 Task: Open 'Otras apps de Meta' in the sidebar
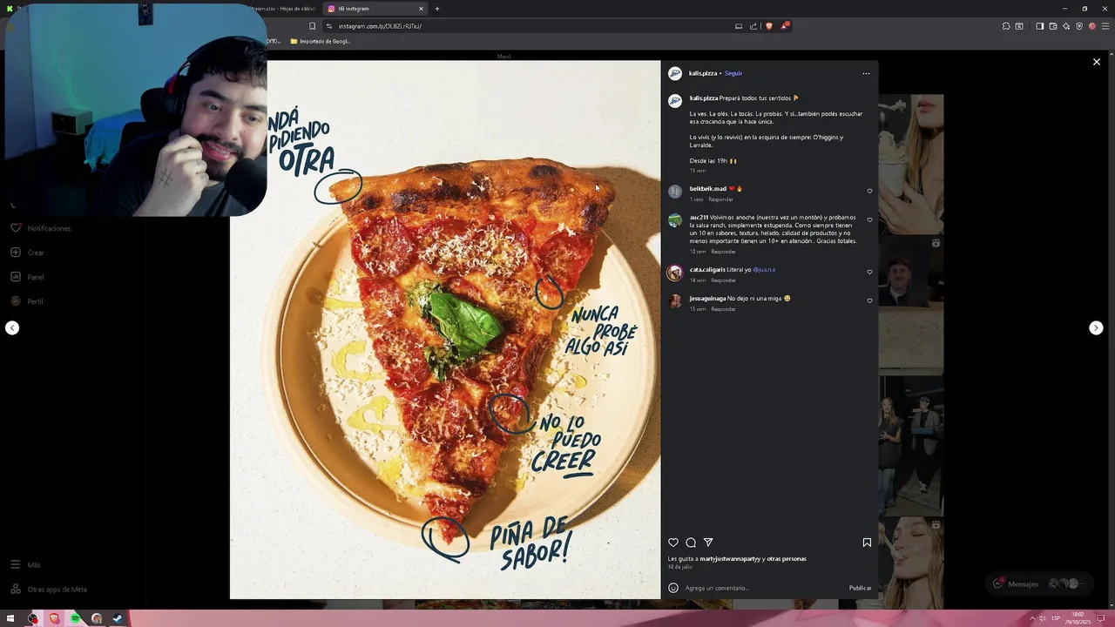49,590
